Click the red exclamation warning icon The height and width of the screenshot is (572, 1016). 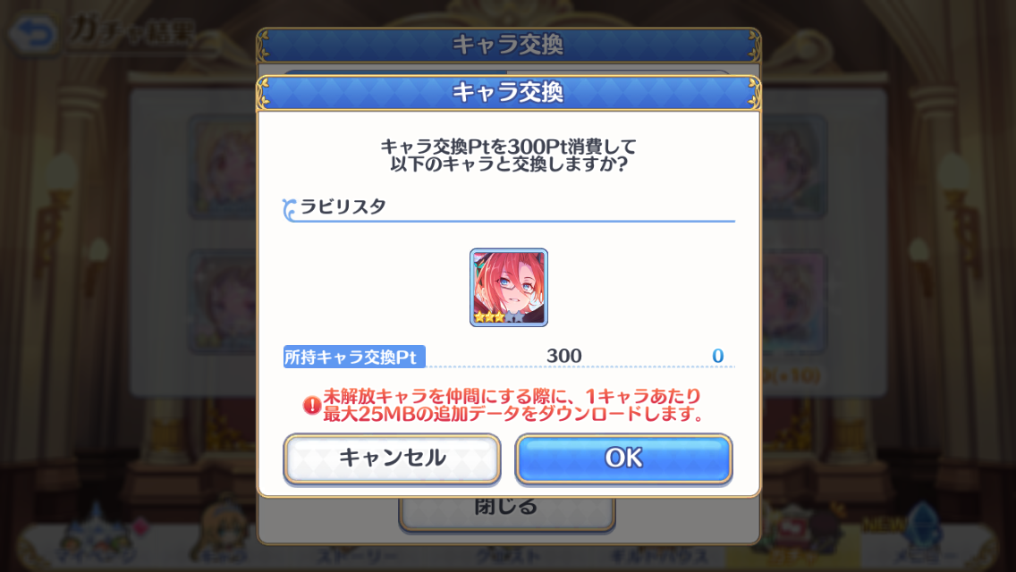(311, 406)
